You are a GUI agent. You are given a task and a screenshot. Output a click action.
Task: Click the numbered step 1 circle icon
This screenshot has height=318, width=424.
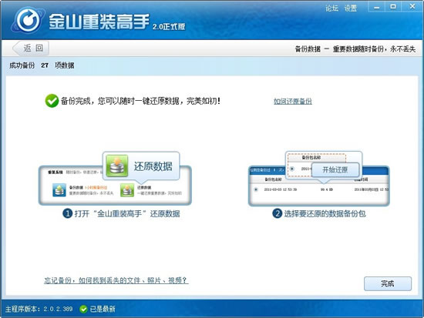[67, 213]
